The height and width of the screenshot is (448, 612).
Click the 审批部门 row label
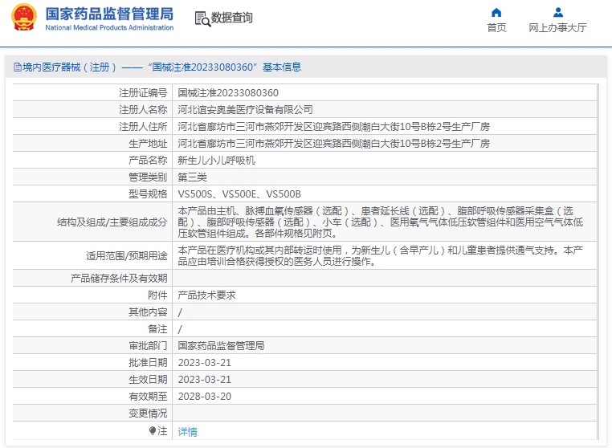(148, 346)
